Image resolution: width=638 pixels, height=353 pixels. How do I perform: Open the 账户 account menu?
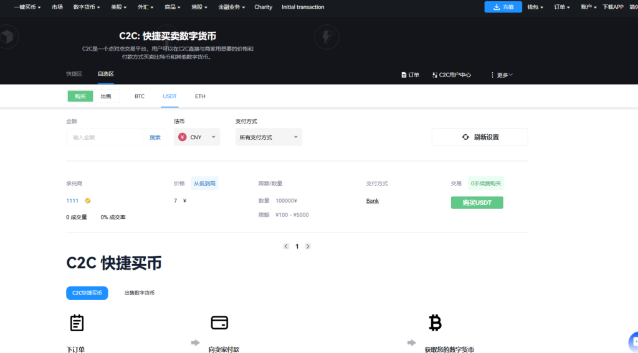pos(588,7)
